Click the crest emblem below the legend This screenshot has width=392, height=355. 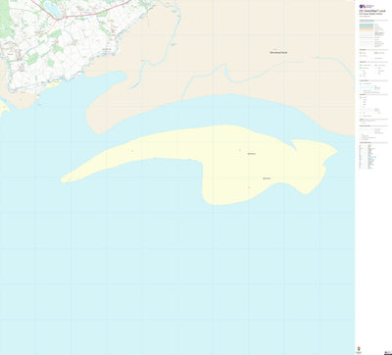(x=360, y=349)
